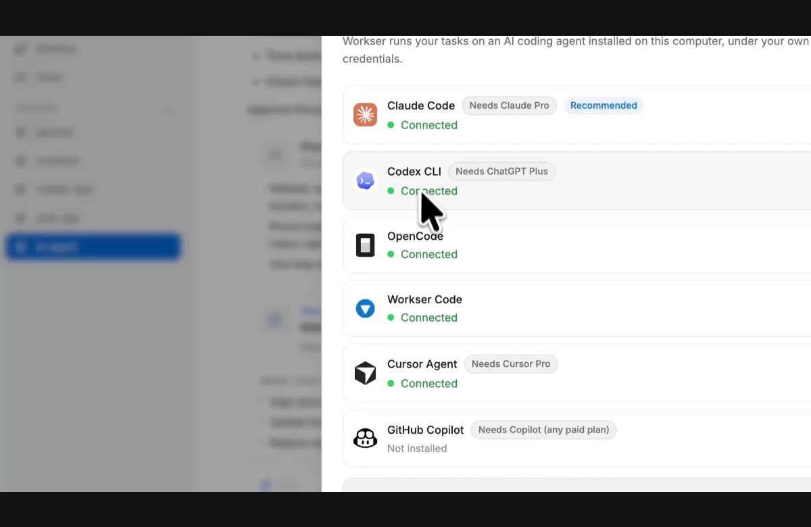Screen dimensions: 811x527
Task: Click the Connected status under Workser Code
Action: pos(422,318)
